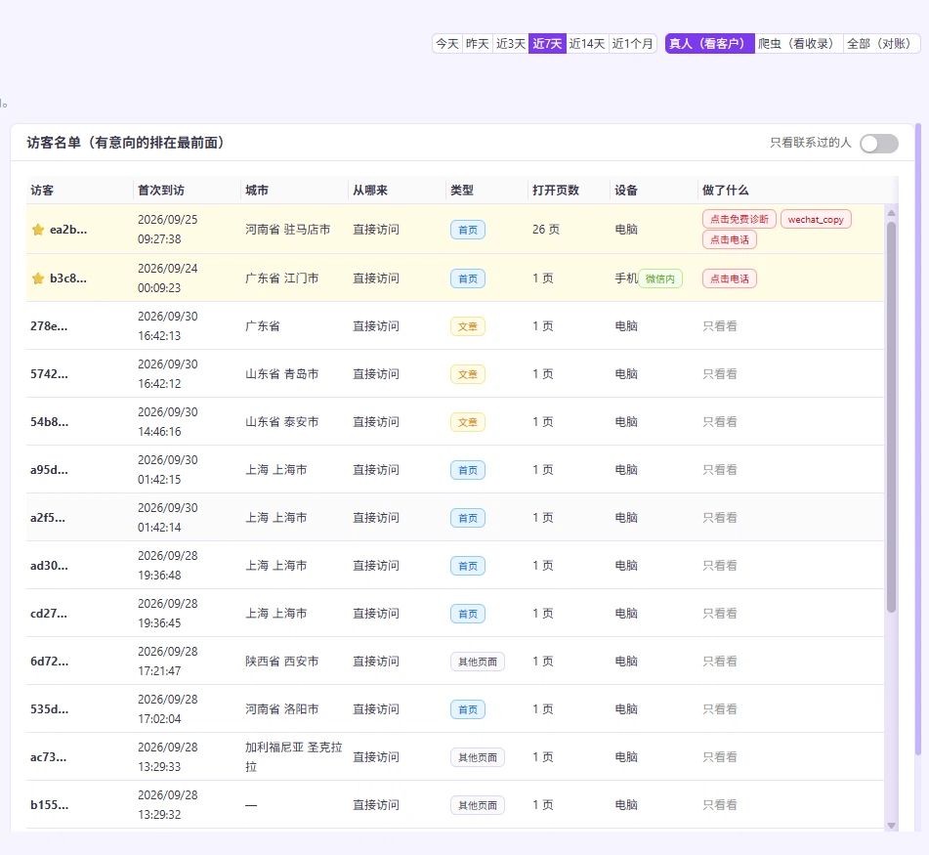Click the city 河南省 洛阳市
The height and width of the screenshot is (855, 929).
coord(282,709)
